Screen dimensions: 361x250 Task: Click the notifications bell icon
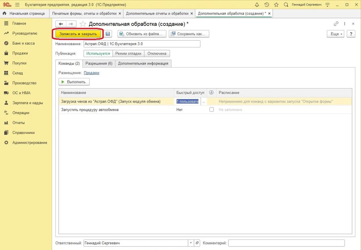257,5
